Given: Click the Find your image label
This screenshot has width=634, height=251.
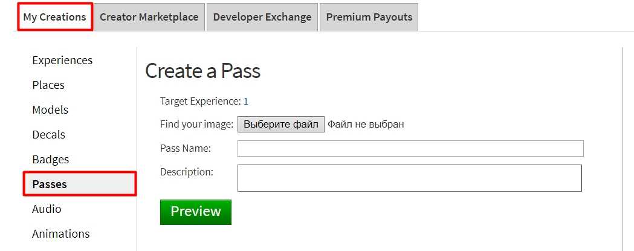Looking at the screenshot, I should [197, 124].
